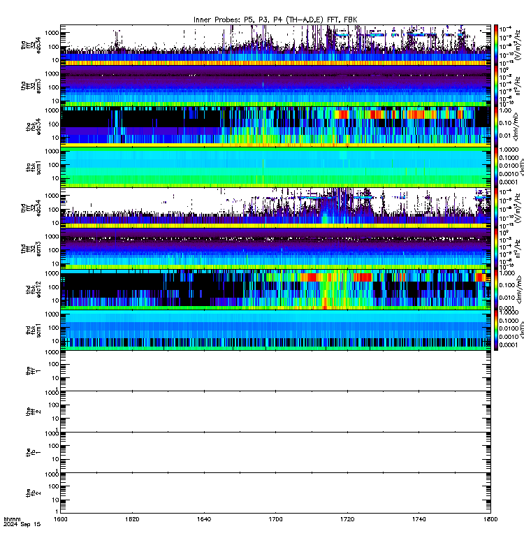Screen dimensions: 524x559
Task: Click the "the fb 1" panel label
Action: (x=34, y=452)
